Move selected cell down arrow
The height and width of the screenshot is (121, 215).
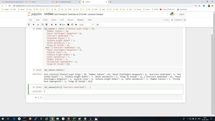(x=56, y=25)
